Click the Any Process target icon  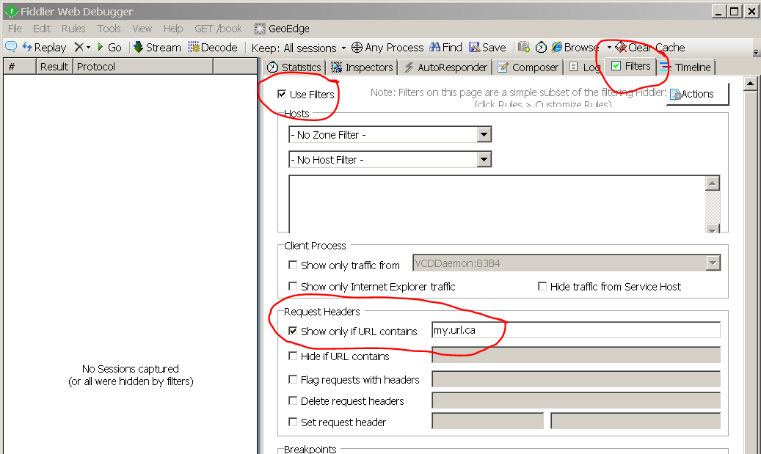point(357,47)
